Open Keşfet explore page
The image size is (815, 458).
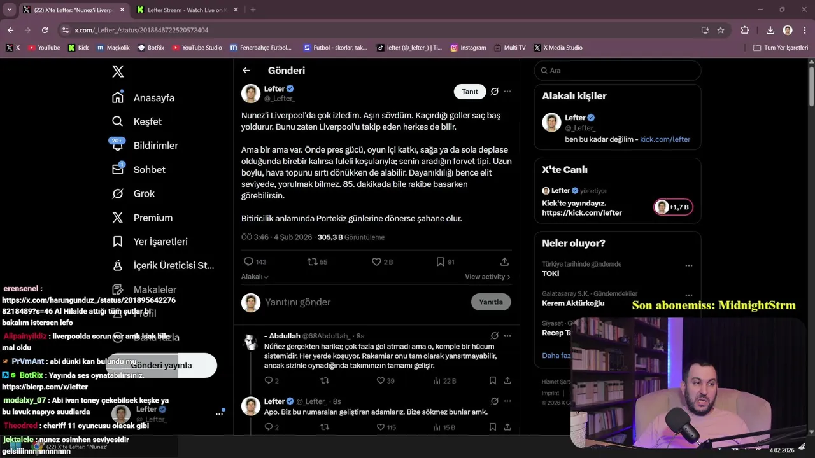pos(136,121)
